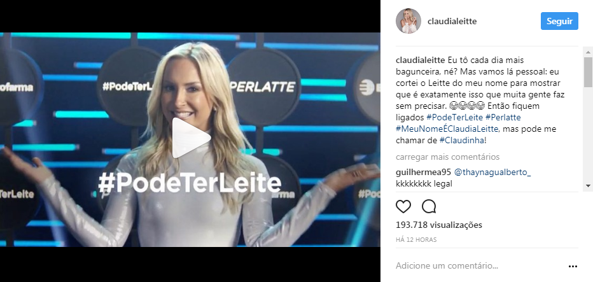Screen dimensions: 593x282
Task: Open claudialeitte username in header
Action: pyautogui.click(x=452, y=22)
